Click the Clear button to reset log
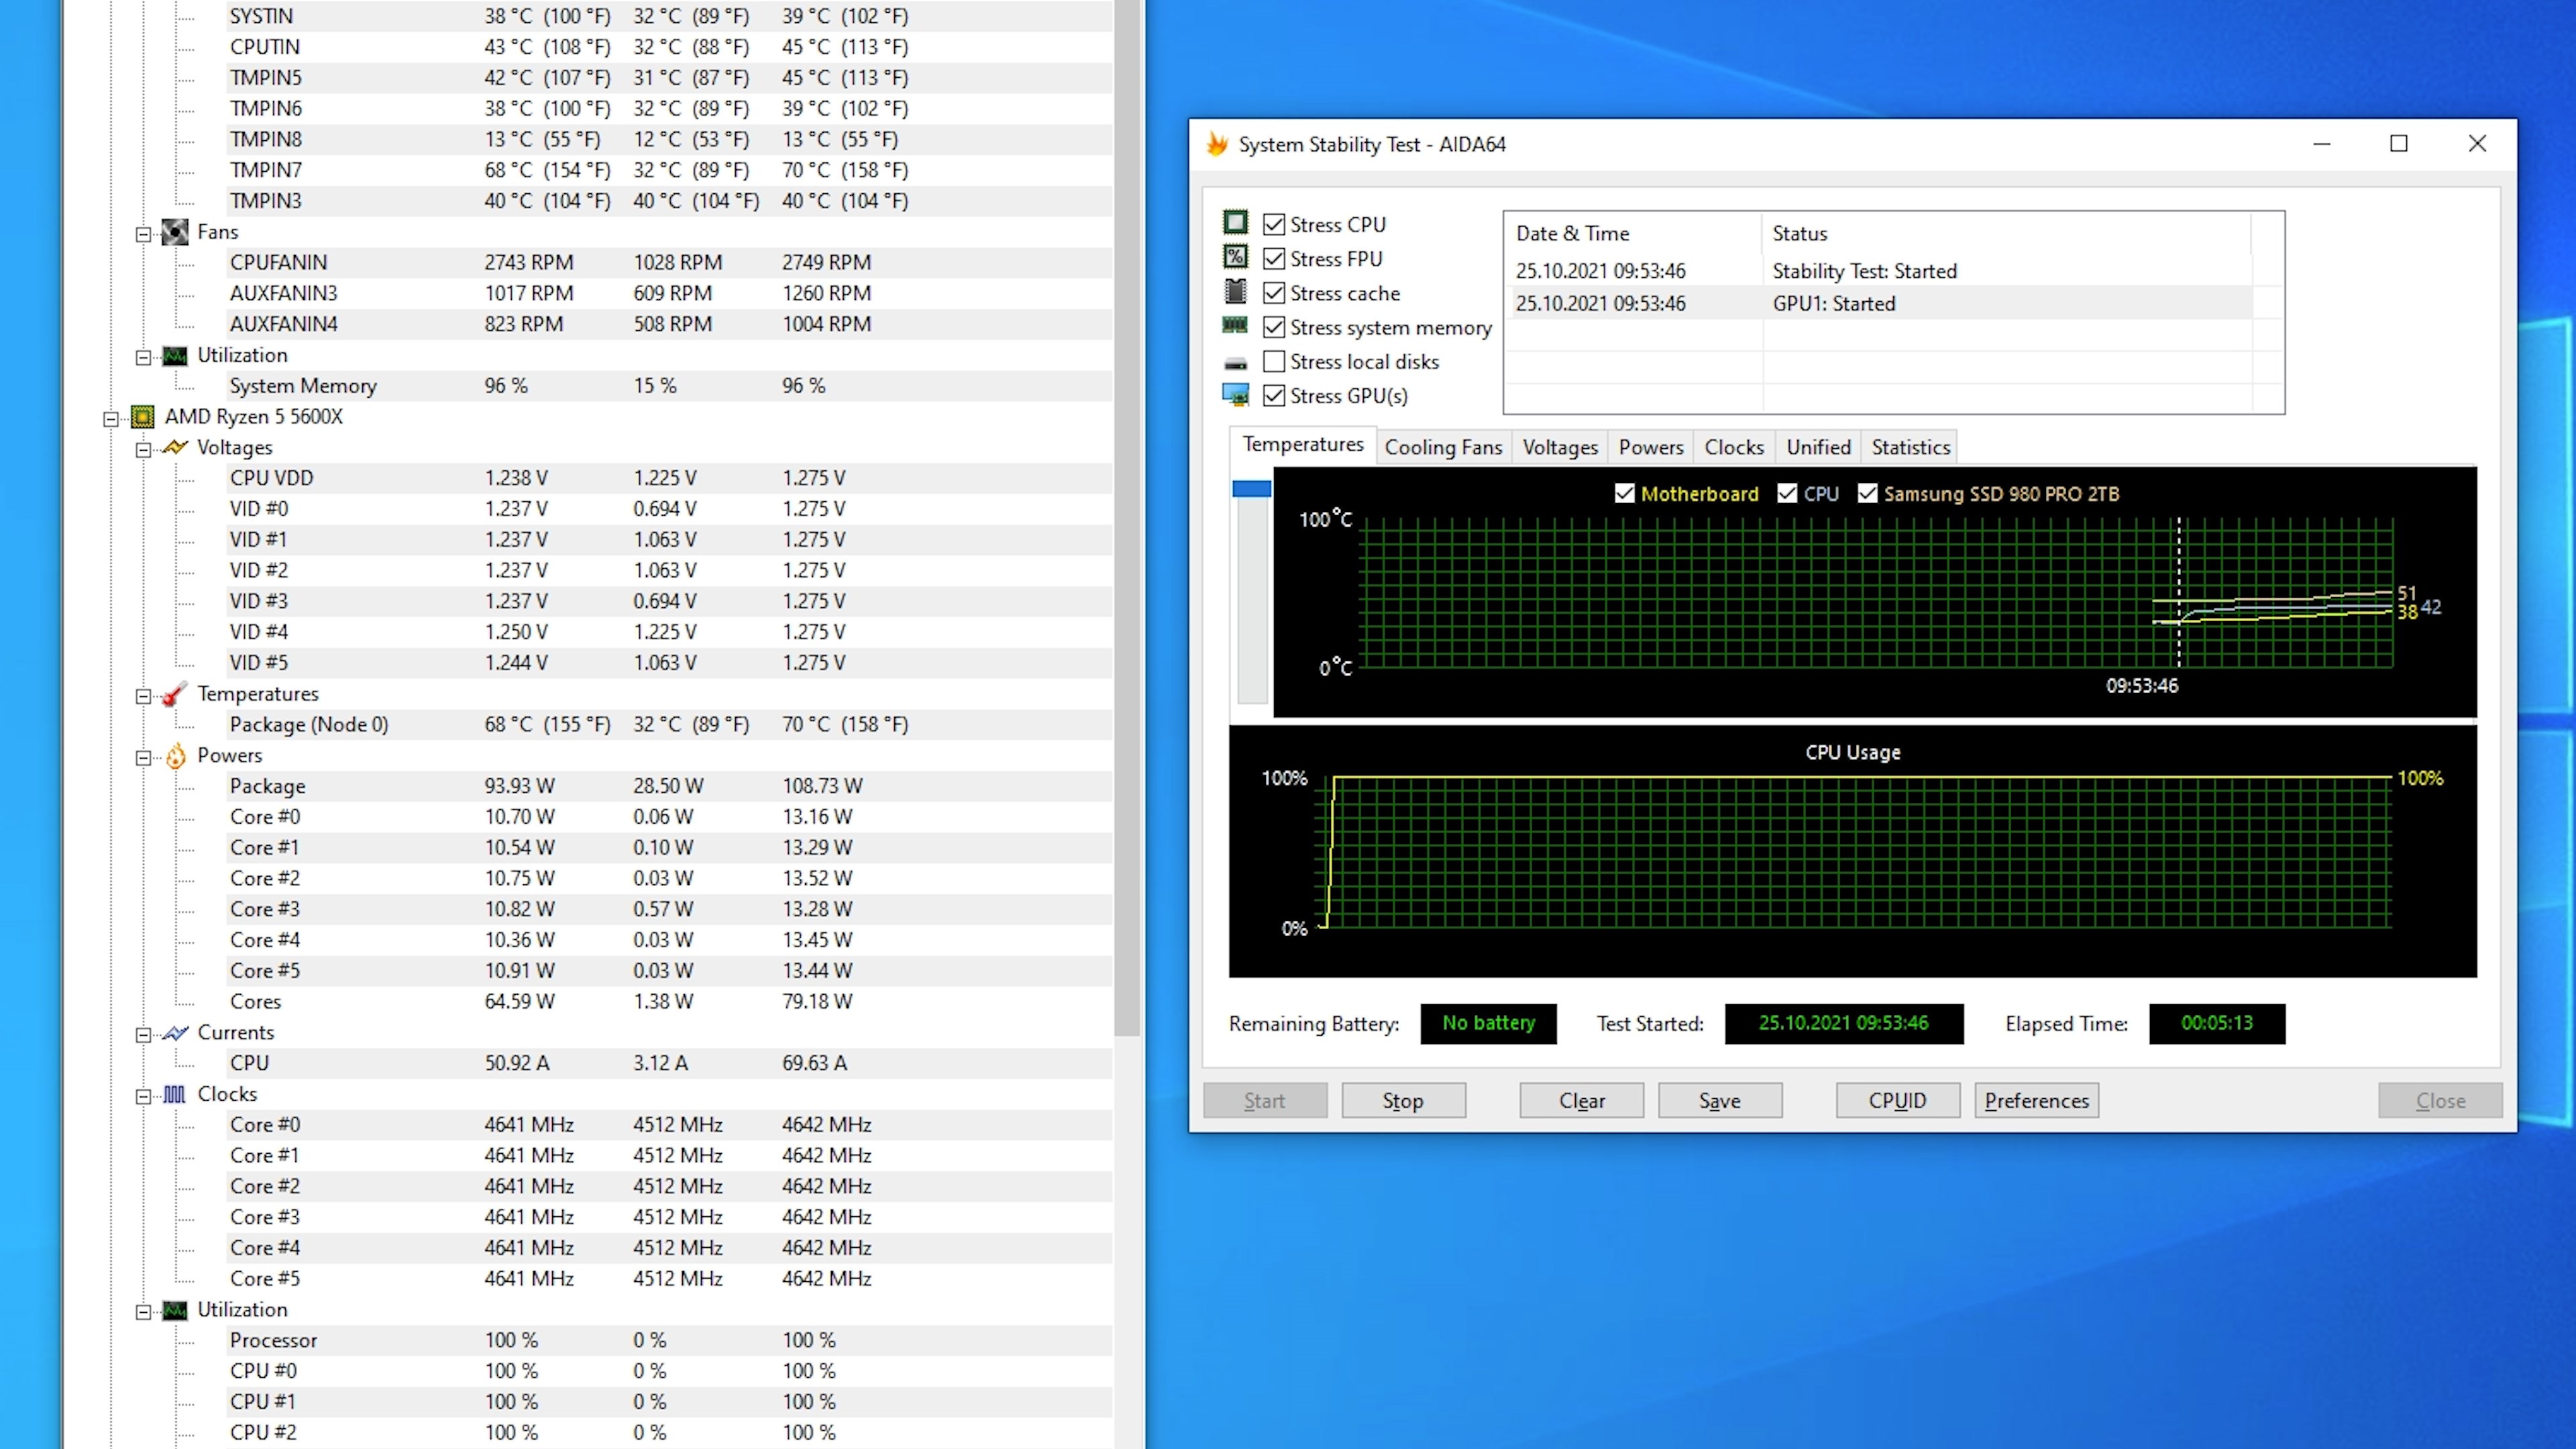The height and width of the screenshot is (1449, 2576). (1580, 1099)
